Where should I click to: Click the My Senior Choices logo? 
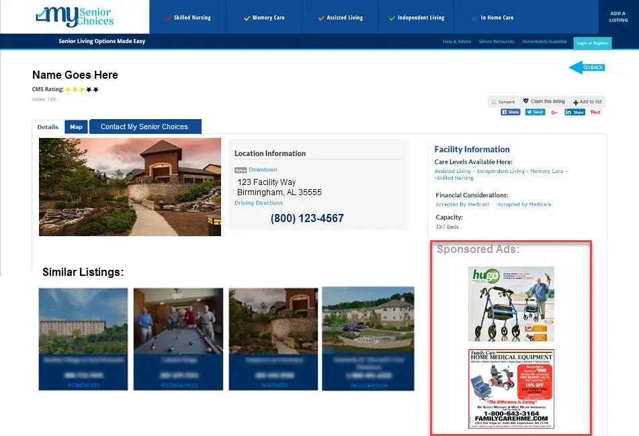coord(74,16)
